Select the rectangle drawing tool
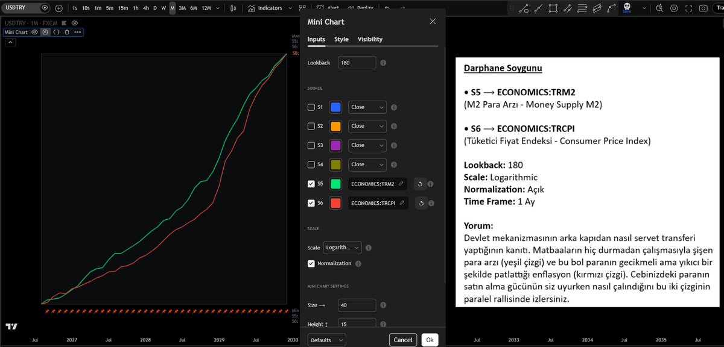Viewport: 724px width, 347px height. coord(553,8)
